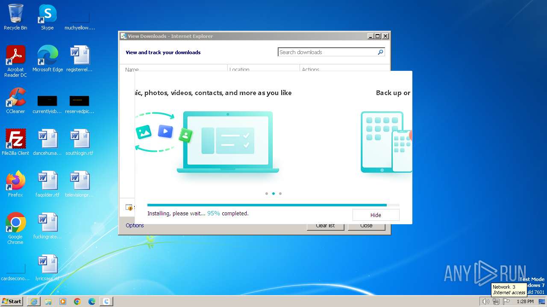The height and width of the screenshot is (307, 547).
Task: Open Chrome from the taskbar
Action: tap(77, 301)
